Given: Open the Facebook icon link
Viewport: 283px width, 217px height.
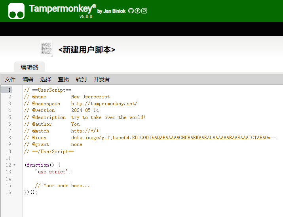Looking at the screenshot, I should [137, 11].
